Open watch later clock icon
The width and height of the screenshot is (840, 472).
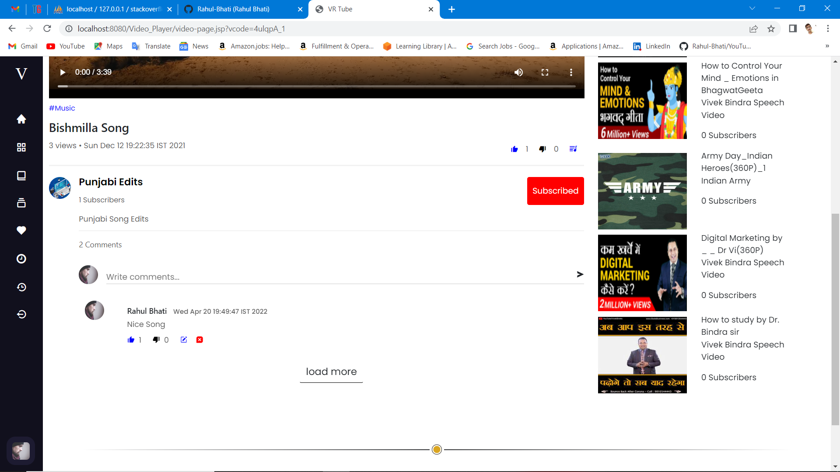21,259
